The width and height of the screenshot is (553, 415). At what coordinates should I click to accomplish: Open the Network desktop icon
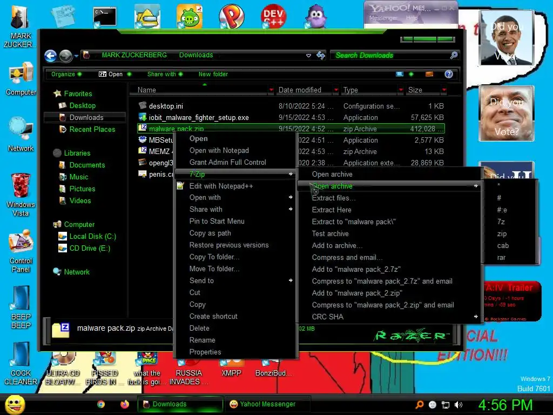point(21,135)
